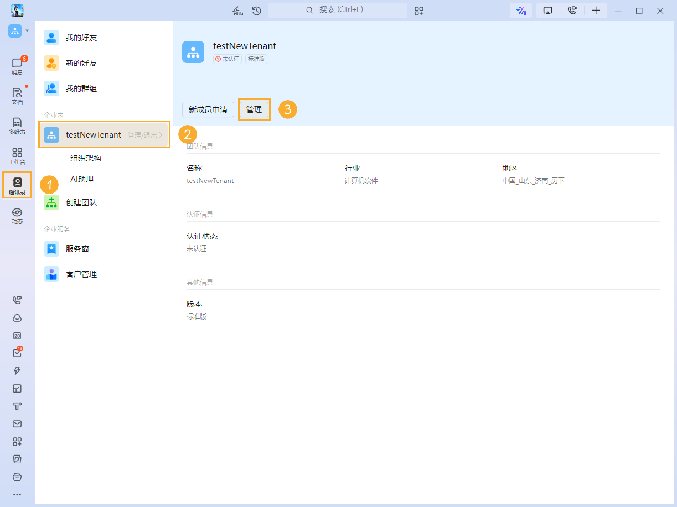
Task: Open the 多维表 multi-dimensional table
Action: (17, 126)
